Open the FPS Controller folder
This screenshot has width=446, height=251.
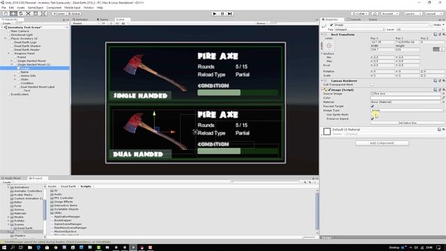62,198
